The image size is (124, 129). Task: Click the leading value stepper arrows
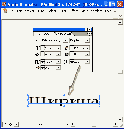(72, 48)
